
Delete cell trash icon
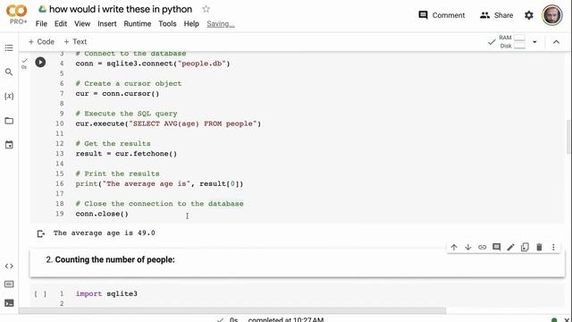pos(539,247)
